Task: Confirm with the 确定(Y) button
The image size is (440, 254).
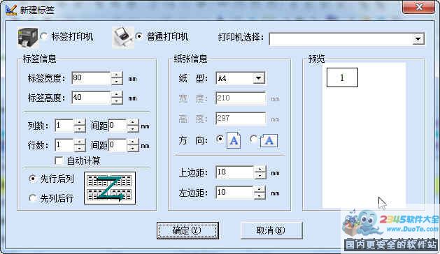Action: [x=187, y=230]
